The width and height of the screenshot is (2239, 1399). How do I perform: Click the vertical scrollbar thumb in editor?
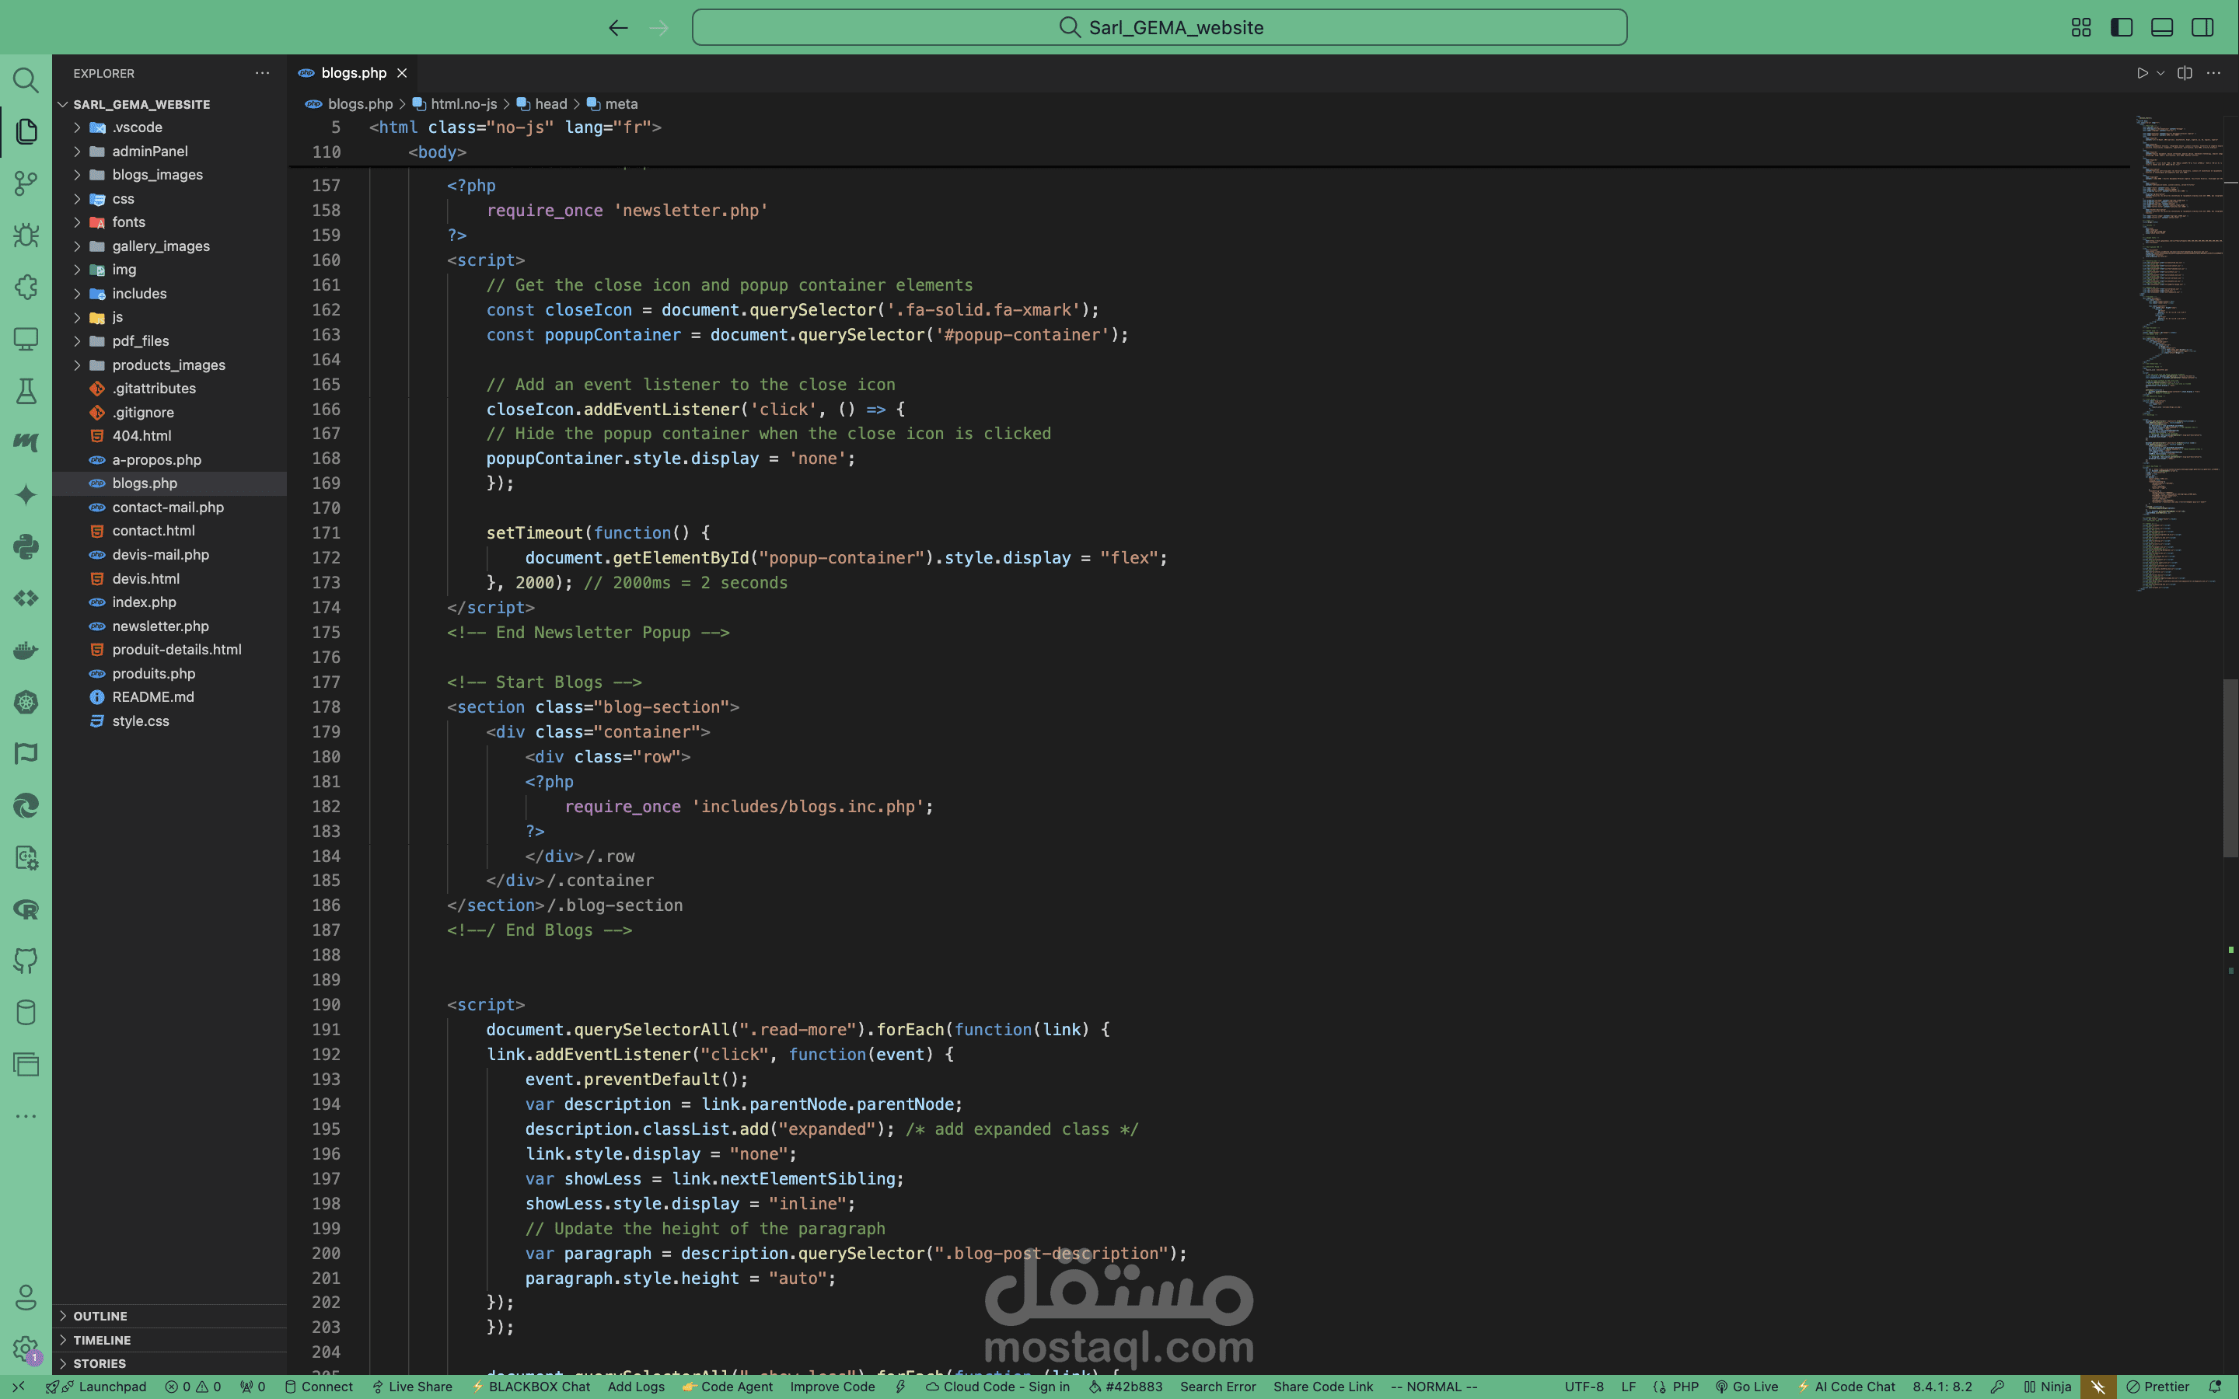2230,768
